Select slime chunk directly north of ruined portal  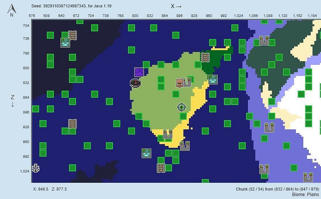tap(146, 64)
